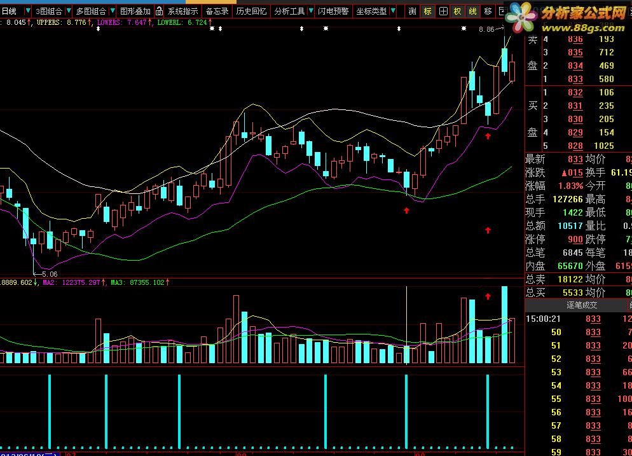The image size is (632, 456).
Task: Click the last cyan signal bar in bottom panel
Action: [488, 411]
